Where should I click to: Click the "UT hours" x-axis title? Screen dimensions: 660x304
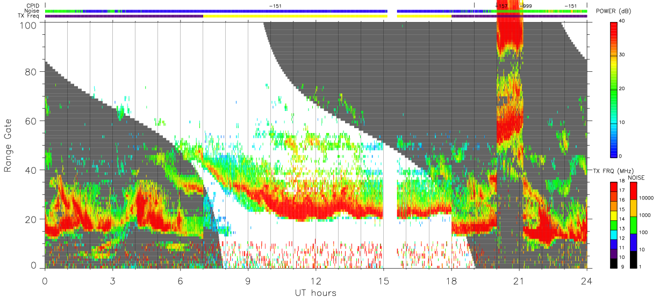click(315, 293)
